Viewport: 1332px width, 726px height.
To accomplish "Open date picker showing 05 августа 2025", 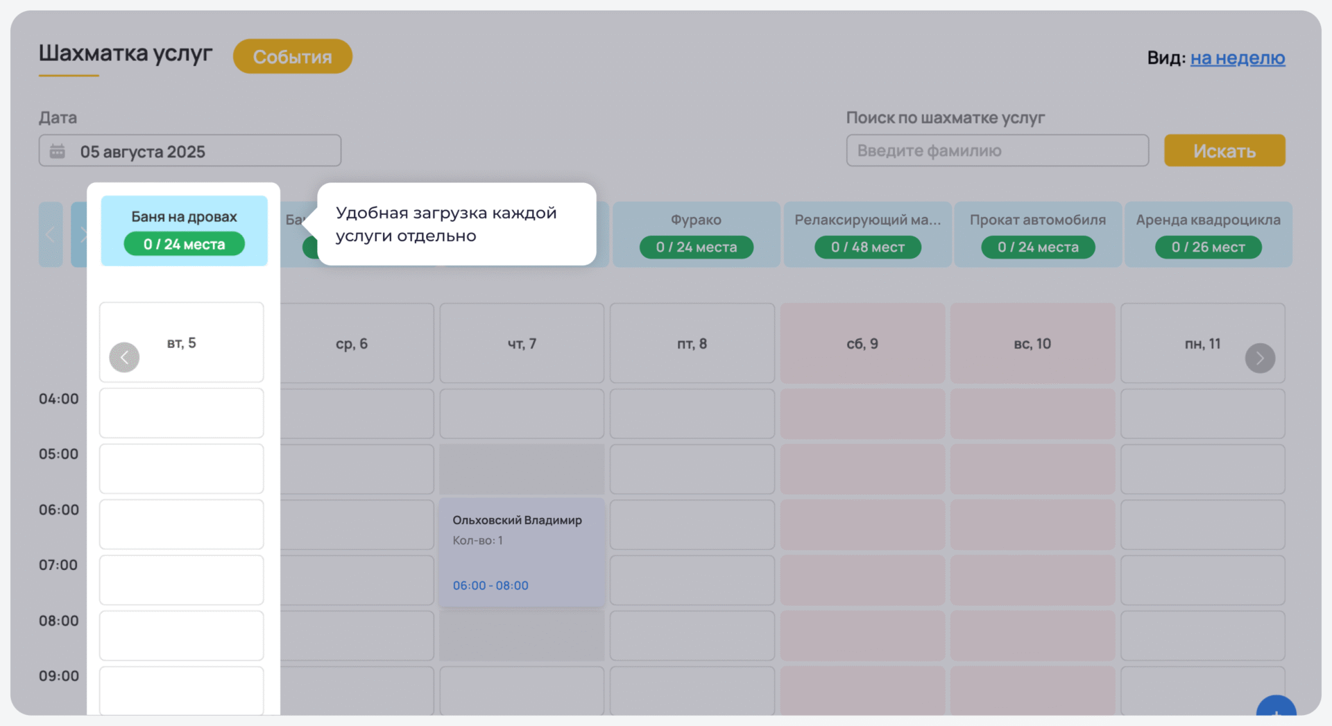I will (x=189, y=151).
